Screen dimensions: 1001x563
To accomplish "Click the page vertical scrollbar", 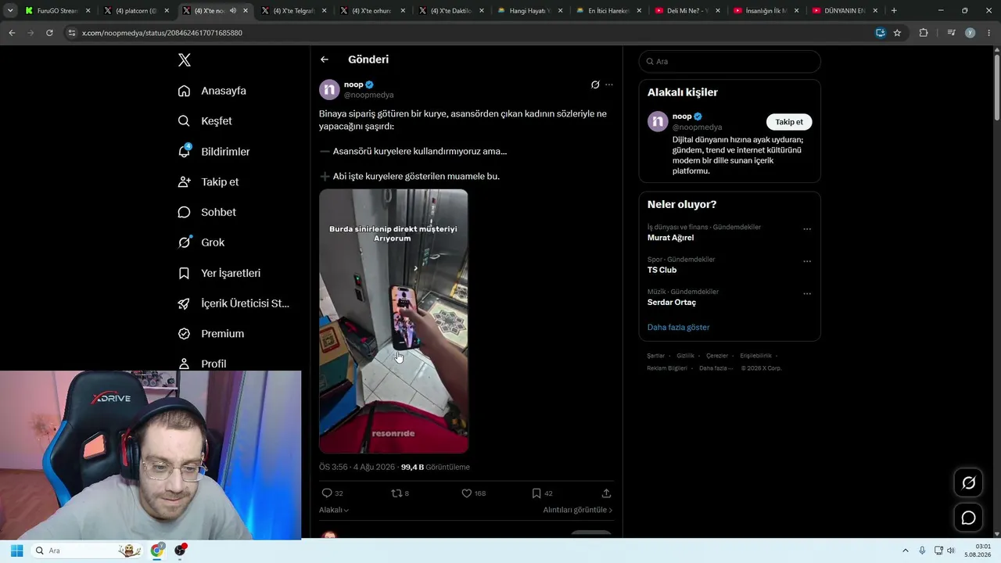I will [x=996, y=86].
